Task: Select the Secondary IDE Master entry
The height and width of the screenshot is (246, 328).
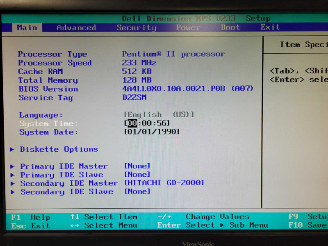Action: coord(69,183)
